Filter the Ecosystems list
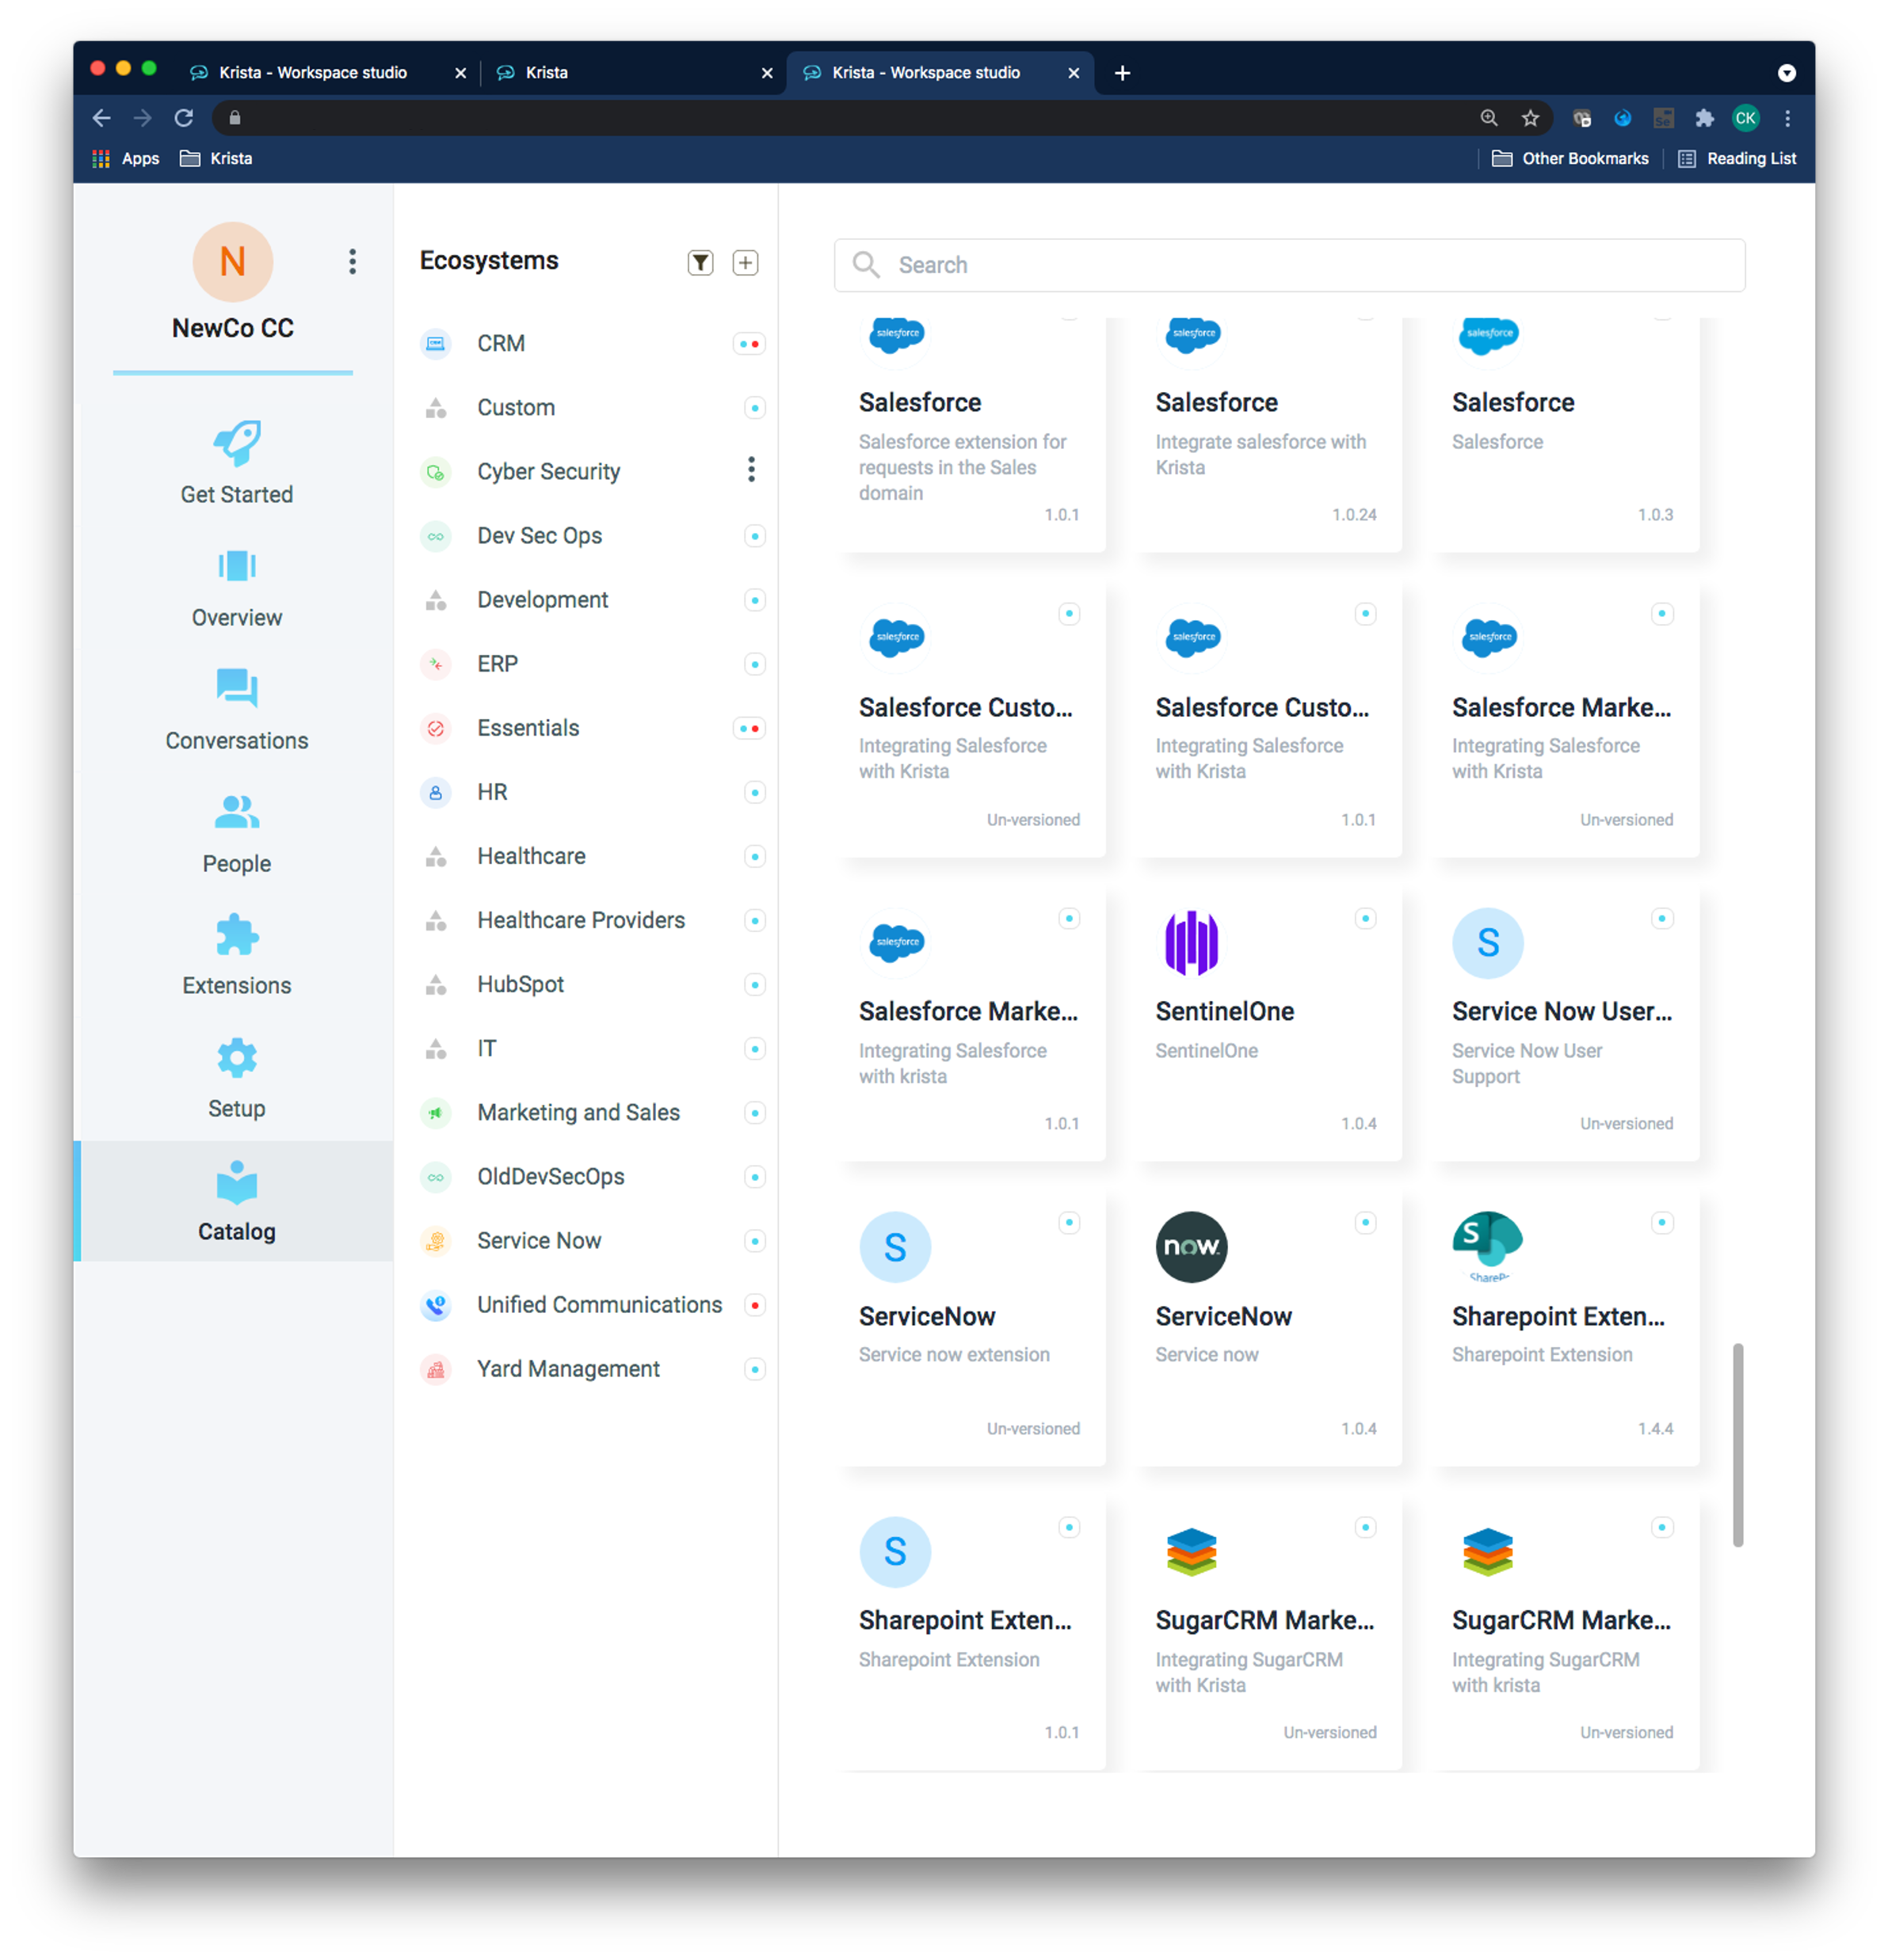1888x1960 pixels. pos(700,263)
